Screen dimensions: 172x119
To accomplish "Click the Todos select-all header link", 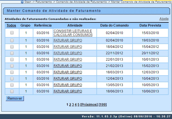I will coord(11,25).
